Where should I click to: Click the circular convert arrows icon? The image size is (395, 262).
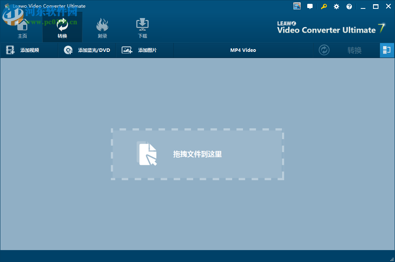[x=324, y=50]
